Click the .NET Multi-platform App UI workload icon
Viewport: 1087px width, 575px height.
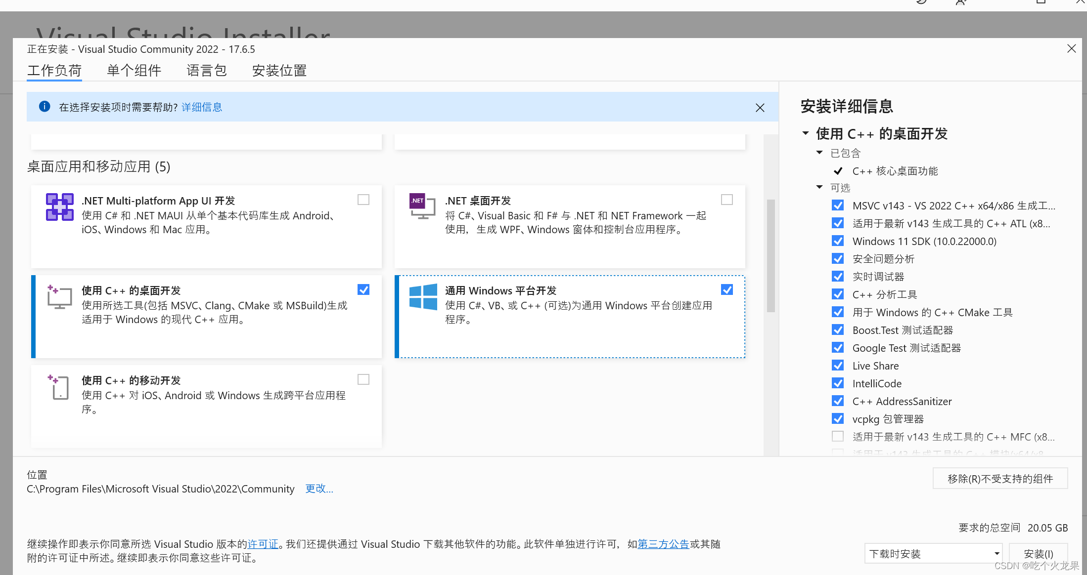59,207
